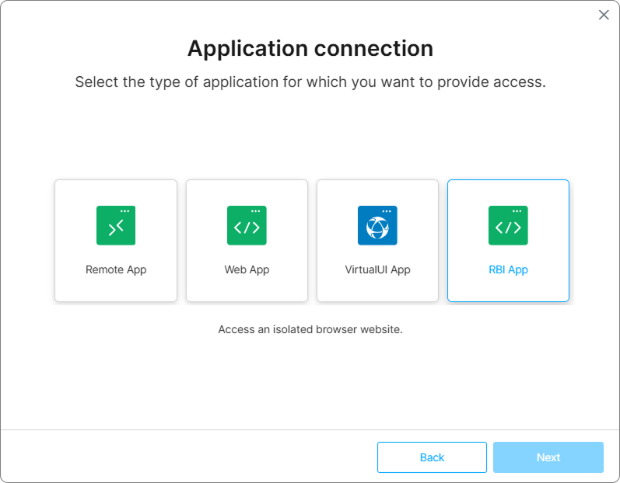Select the green Remote App icon
Viewport: 620px width, 483px height.
[116, 225]
